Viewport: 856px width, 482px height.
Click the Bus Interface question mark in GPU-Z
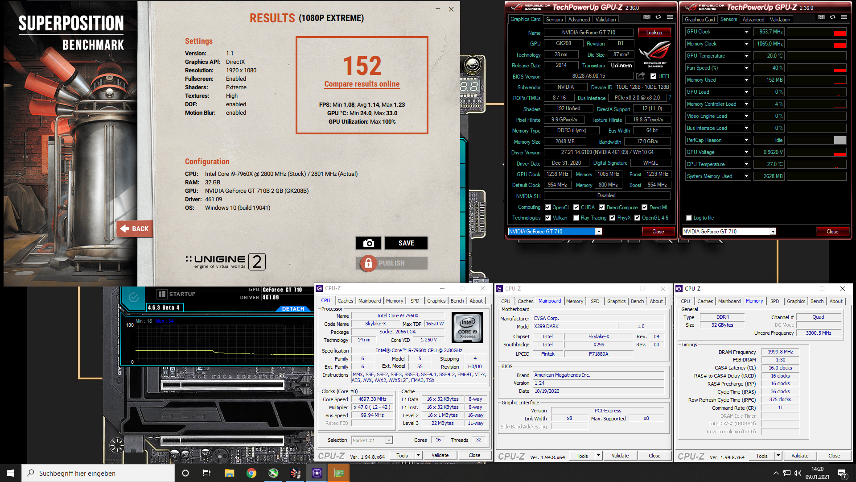click(670, 98)
